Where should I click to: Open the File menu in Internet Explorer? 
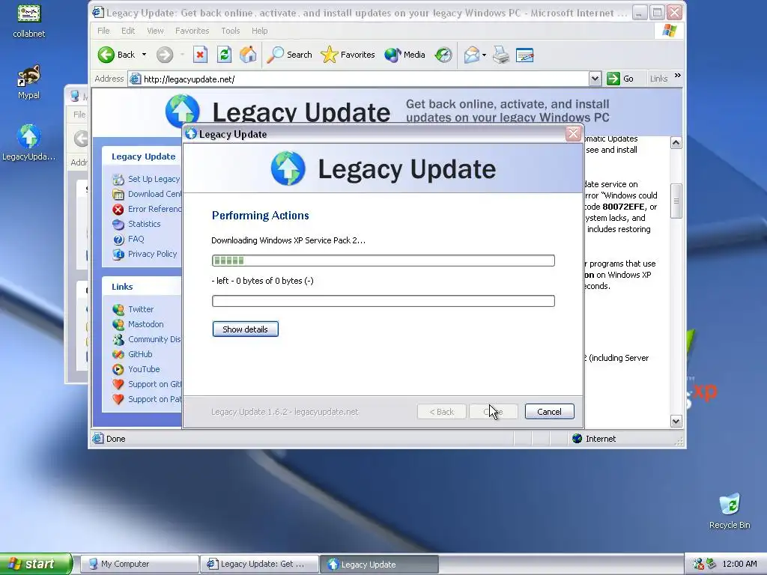click(103, 31)
